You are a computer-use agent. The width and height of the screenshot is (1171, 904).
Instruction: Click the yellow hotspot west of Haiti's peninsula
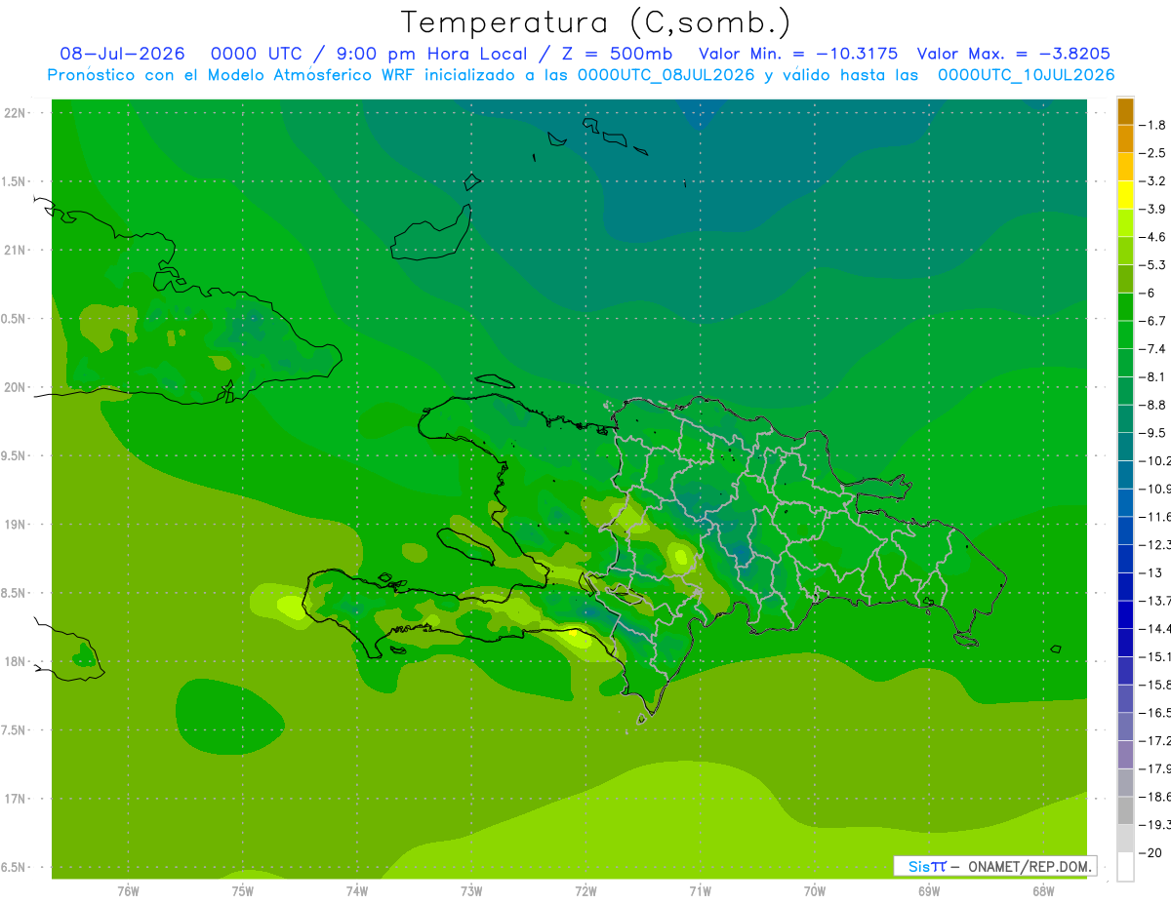coord(290,606)
